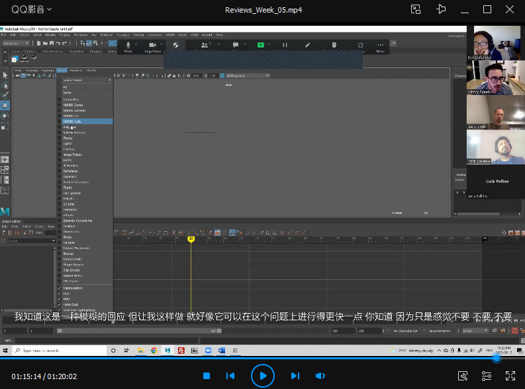The image size is (525, 389).
Task: Skip to the next video
Action: (295, 376)
